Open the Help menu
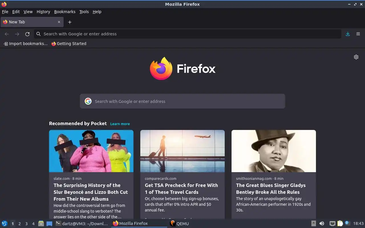Image resolution: width=365 pixels, height=228 pixels. tap(97, 12)
